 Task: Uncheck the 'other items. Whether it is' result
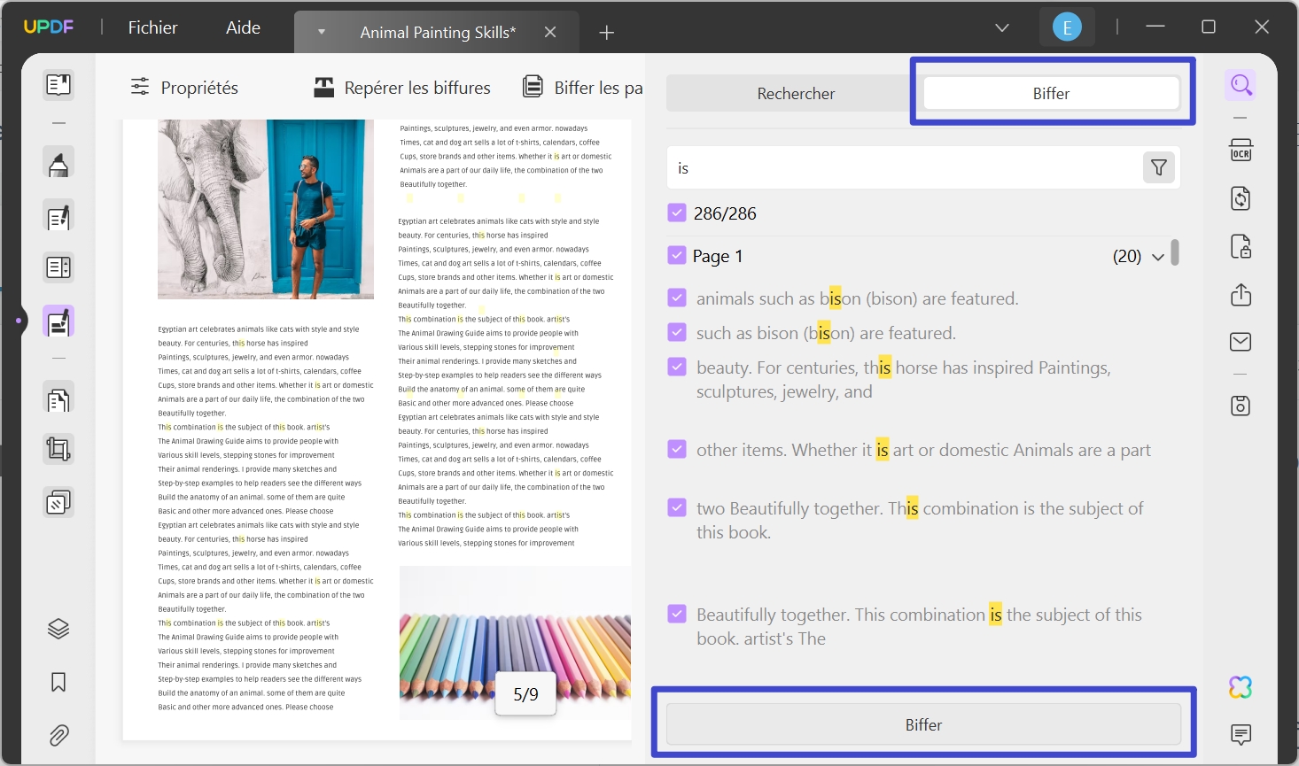[x=677, y=450]
